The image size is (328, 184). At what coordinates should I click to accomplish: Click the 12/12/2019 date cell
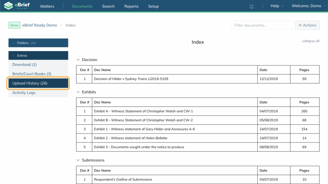click(x=274, y=79)
